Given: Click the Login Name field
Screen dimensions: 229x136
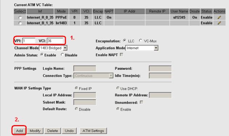Looking at the screenshot, I should point(85,68).
